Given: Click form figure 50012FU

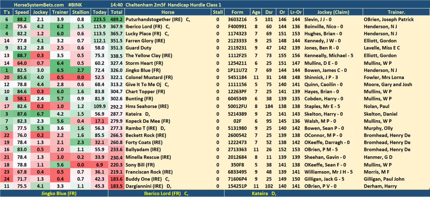Looking at the screenshot, I should click(238, 106).
